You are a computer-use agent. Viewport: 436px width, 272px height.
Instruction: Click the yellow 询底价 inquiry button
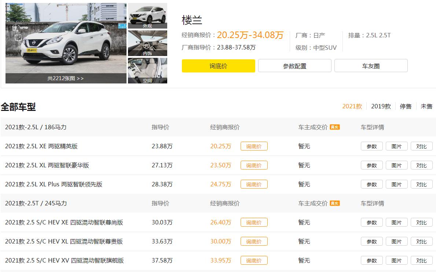[218, 66]
